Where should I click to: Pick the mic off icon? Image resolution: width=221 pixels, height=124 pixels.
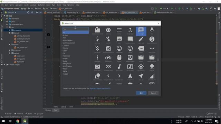pos(108,39)
